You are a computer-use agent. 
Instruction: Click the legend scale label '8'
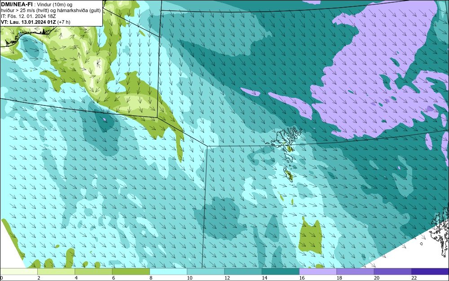[x=151, y=278]
